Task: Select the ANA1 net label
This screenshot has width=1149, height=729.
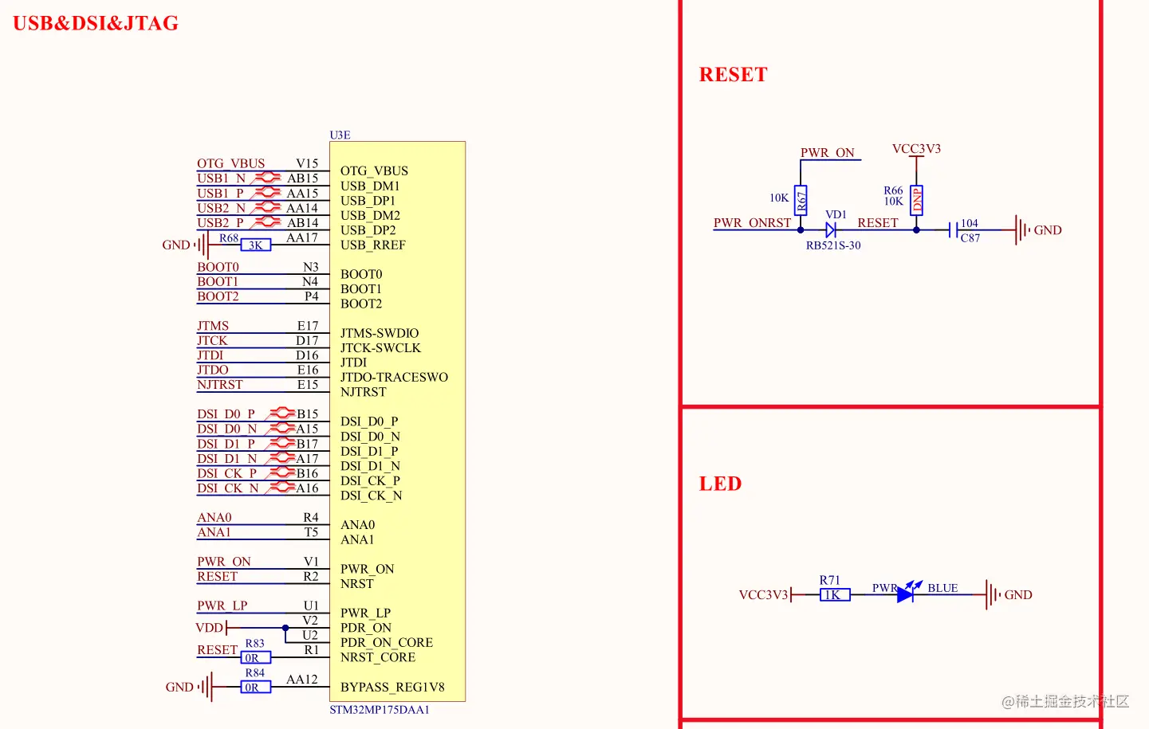Action: tap(214, 532)
